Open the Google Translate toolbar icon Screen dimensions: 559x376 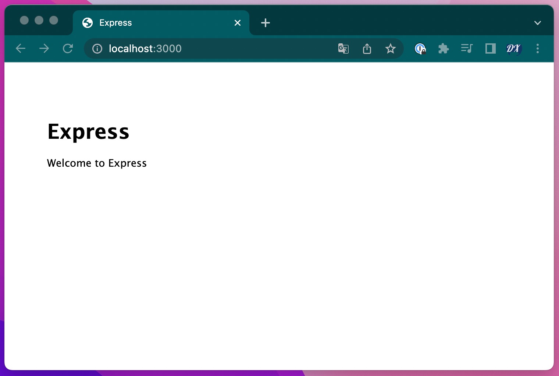(343, 48)
